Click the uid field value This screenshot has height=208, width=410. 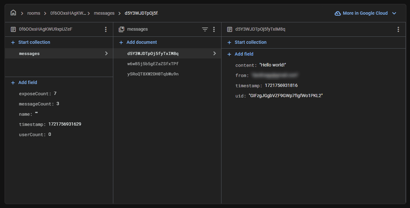click(286, 96)
